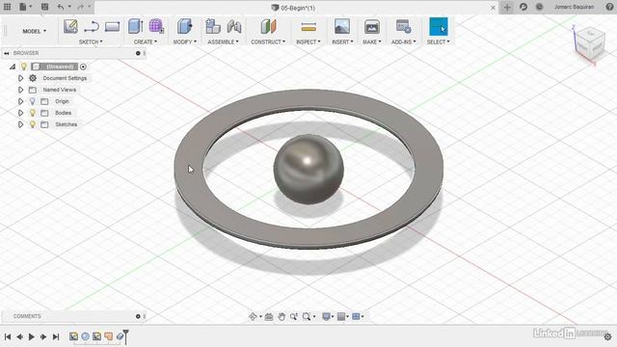This screenshot has height=347, width=617.
Task: Click the Create Sketch tool icon
Action: (70, 27)
